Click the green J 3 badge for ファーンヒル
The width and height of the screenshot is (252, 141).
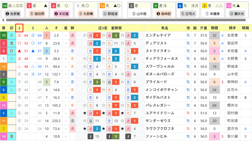pyautogui.click(x=113, y=137)
